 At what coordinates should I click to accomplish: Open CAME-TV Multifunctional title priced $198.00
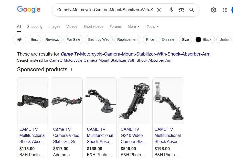coord(168,135)
